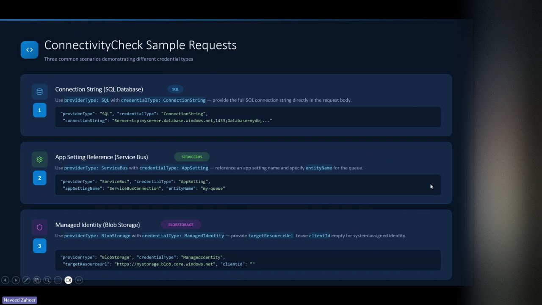Click the Naveed Zaheer name label
542x305 pixels.
[19, 300]
